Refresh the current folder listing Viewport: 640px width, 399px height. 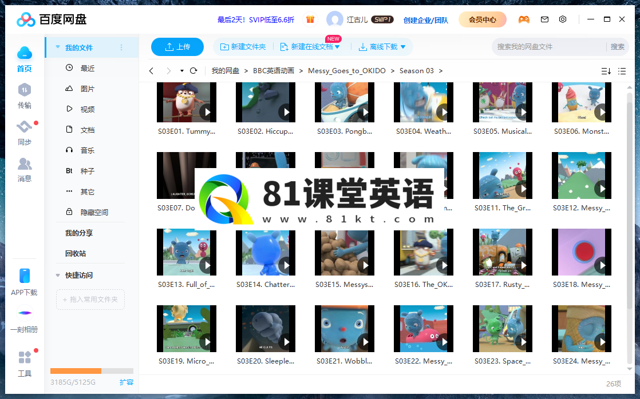tap(194, 71)
